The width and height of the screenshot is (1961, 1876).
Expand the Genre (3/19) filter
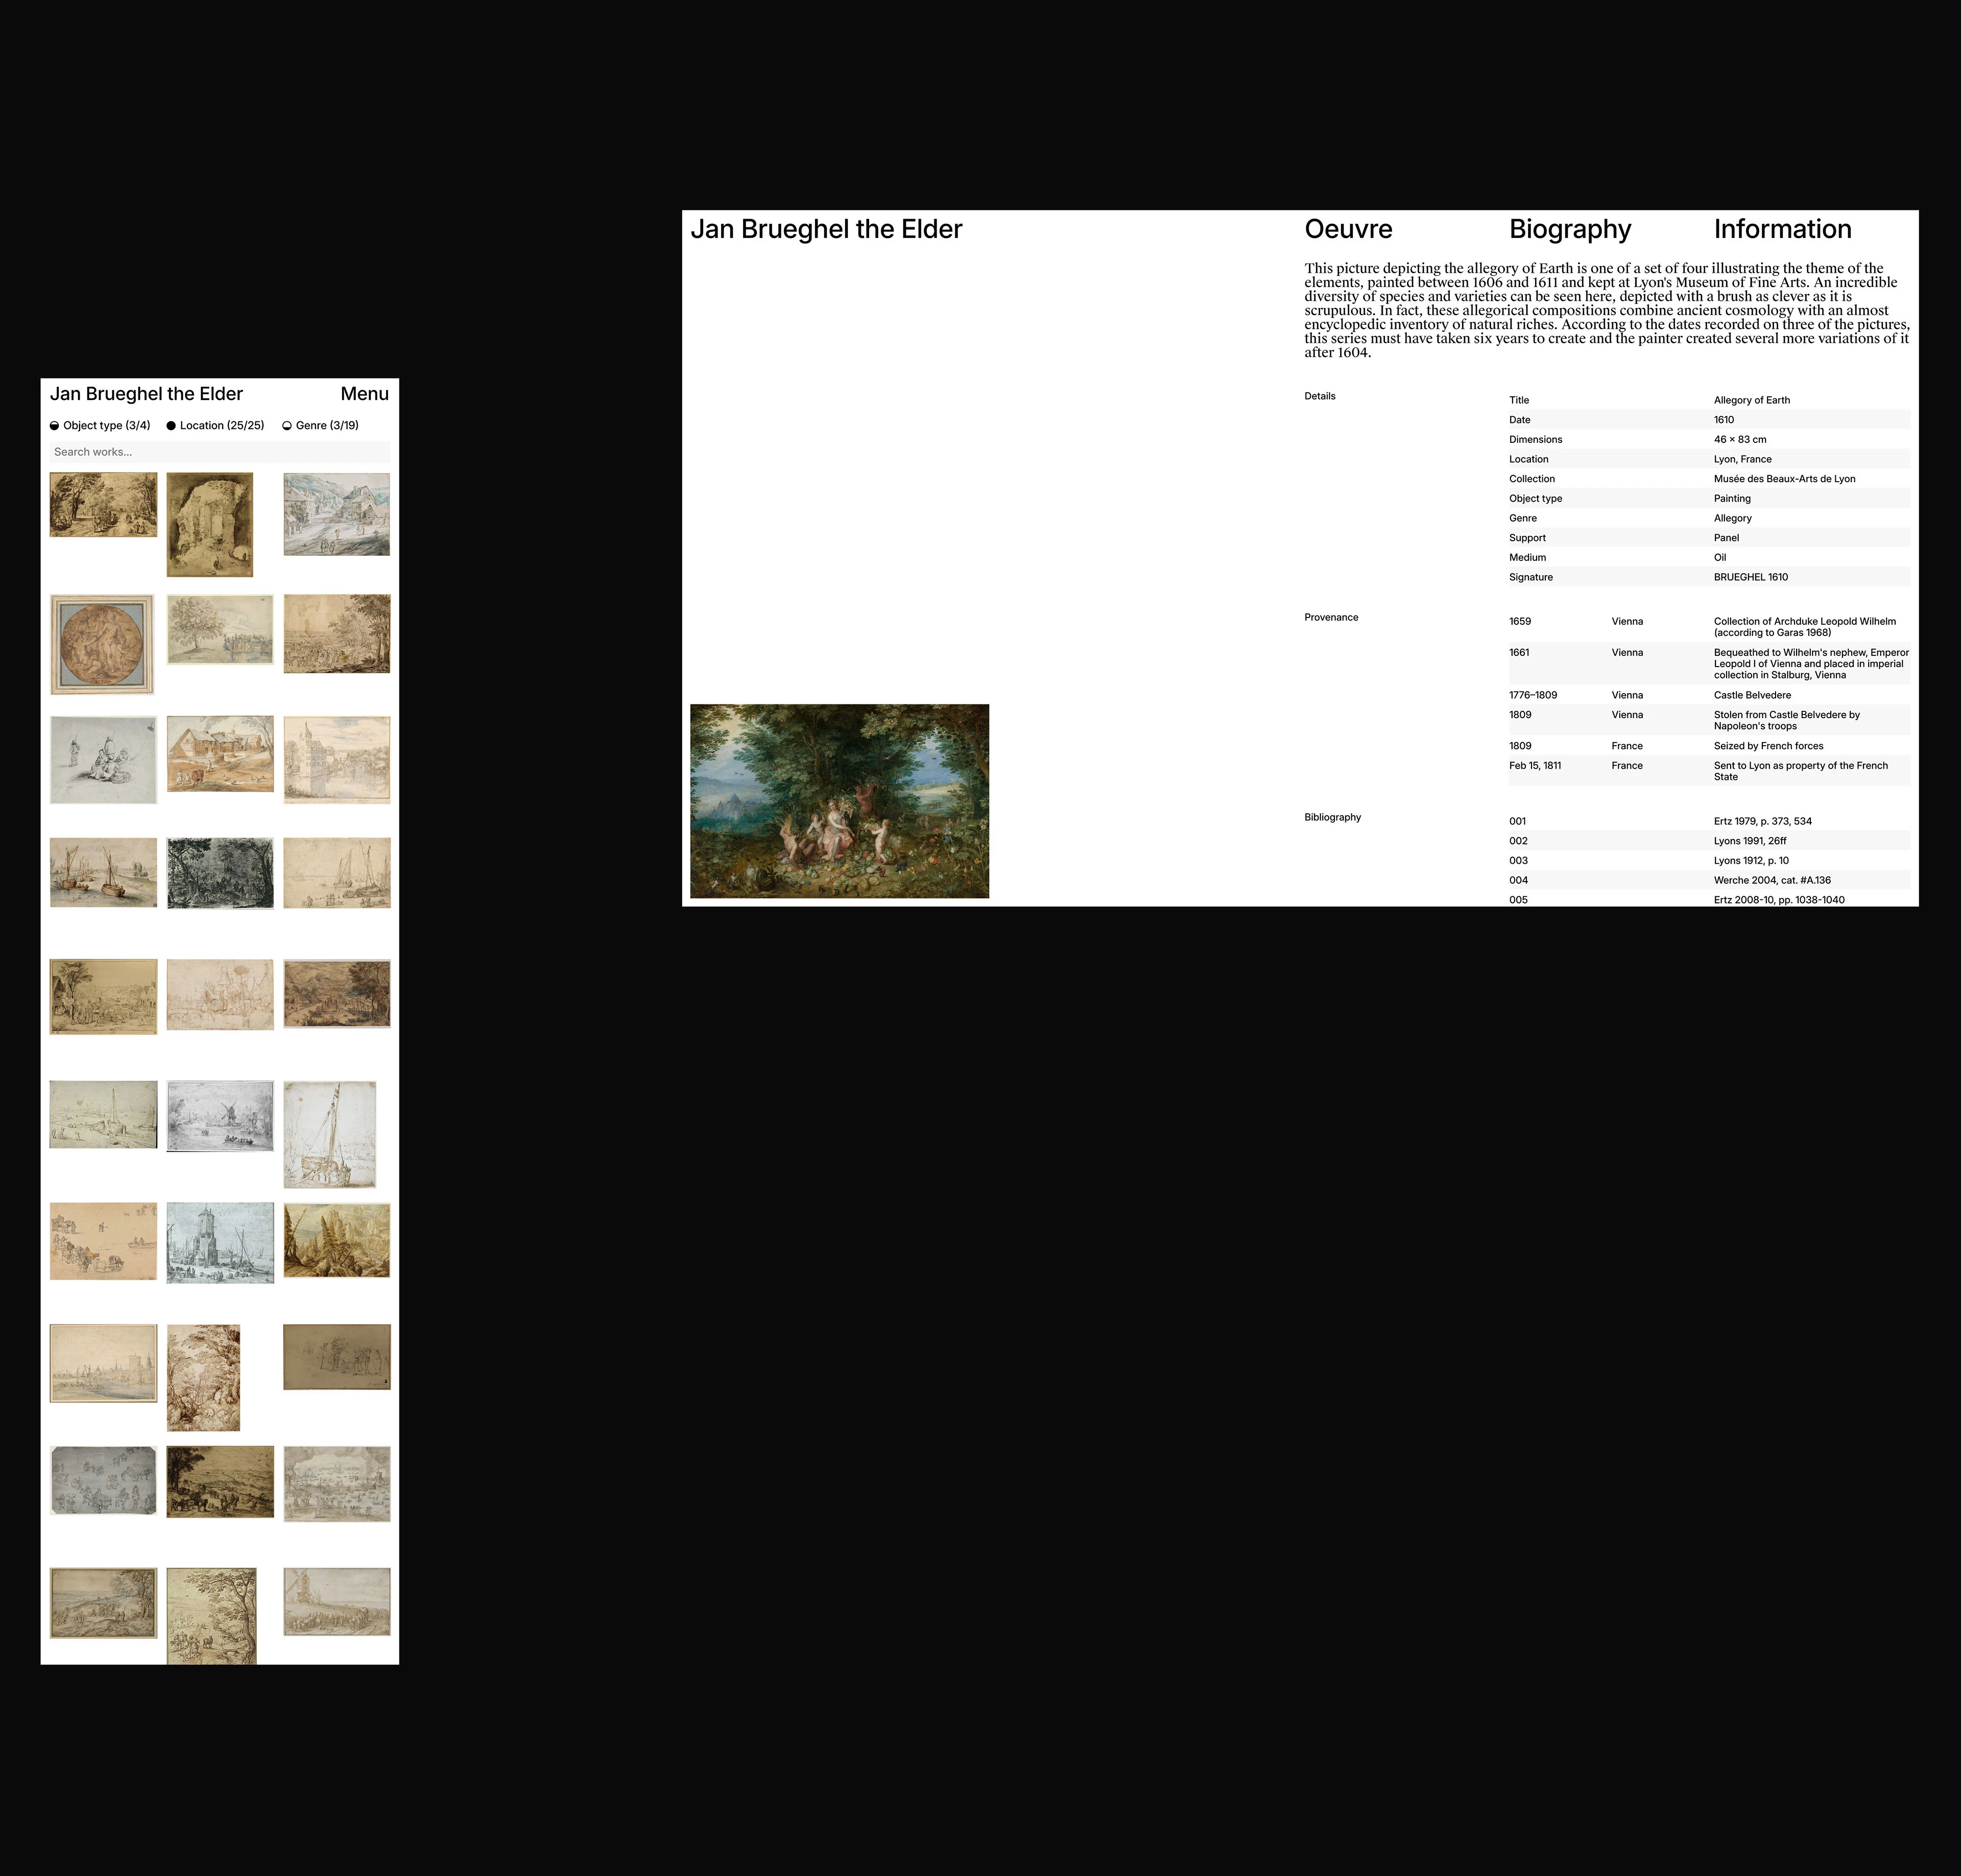click(327, 426)
